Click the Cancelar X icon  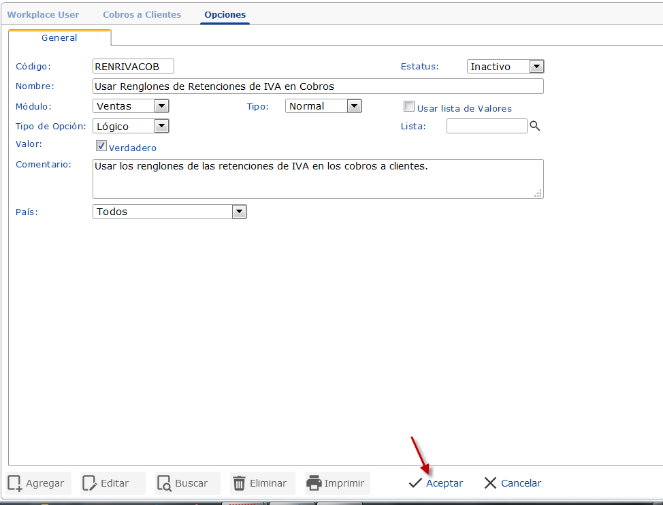(490, 483)
